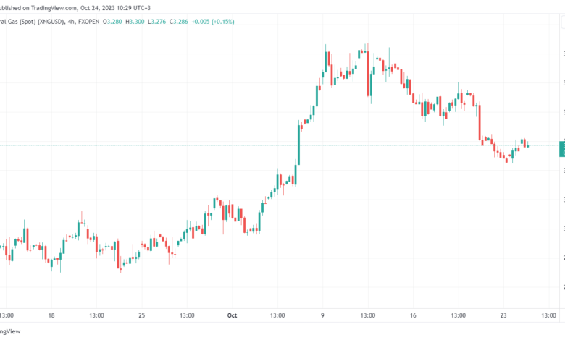Click the Oct label on the time axis

(x=232, y=315)
